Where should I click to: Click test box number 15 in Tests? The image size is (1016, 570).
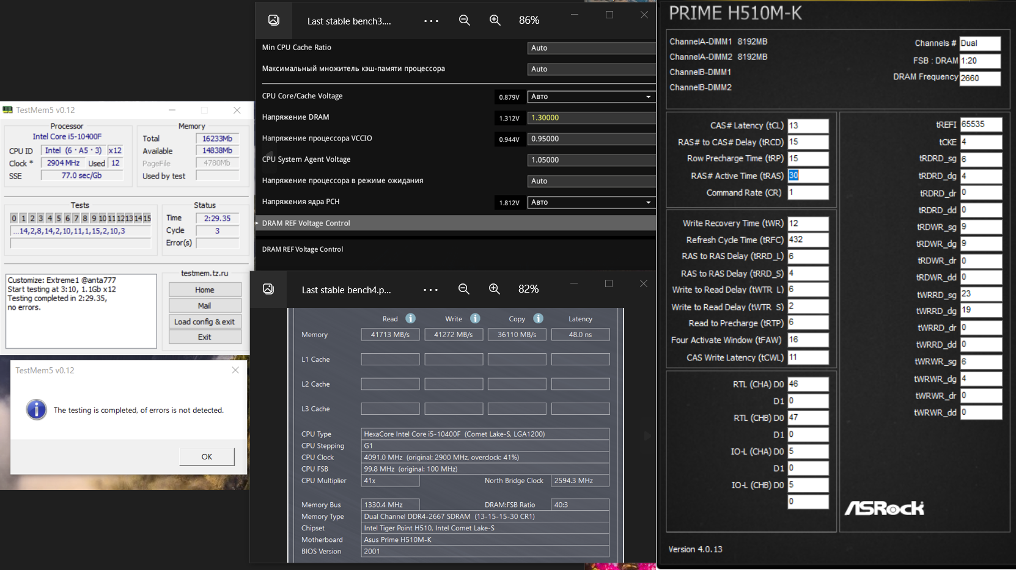147,218
